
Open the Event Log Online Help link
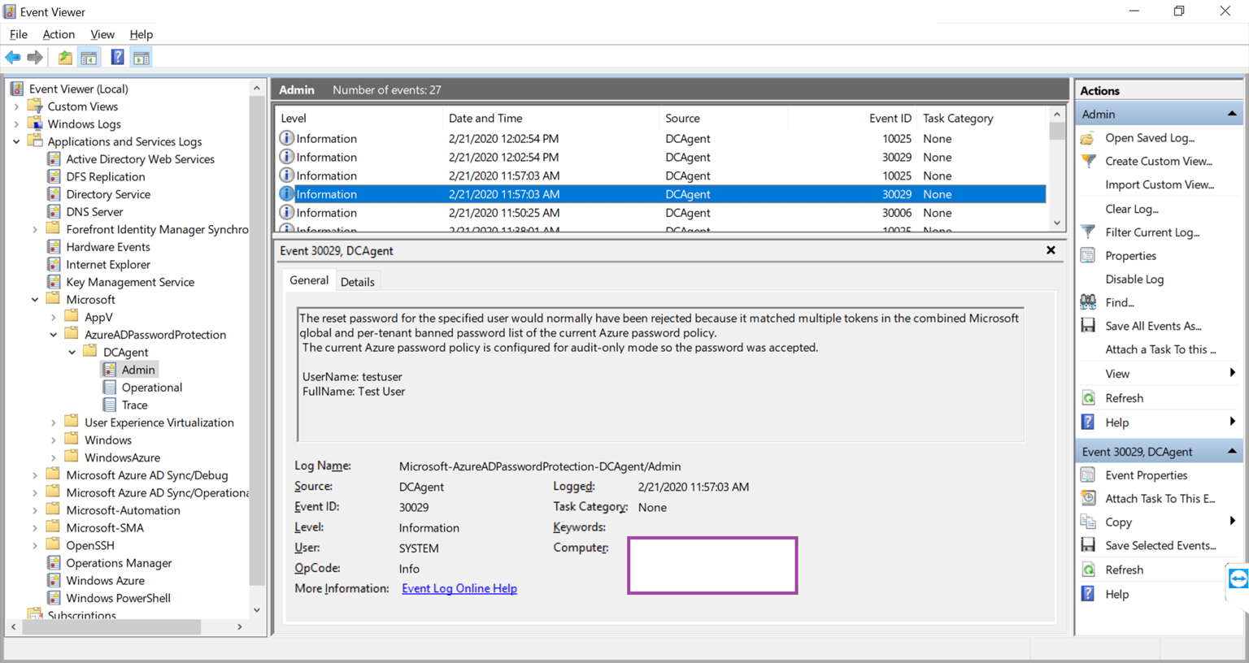459,588
